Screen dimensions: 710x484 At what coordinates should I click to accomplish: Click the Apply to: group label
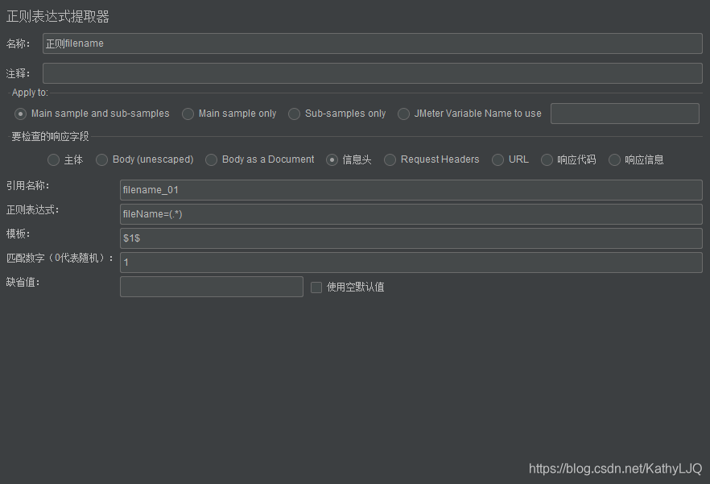30,93
